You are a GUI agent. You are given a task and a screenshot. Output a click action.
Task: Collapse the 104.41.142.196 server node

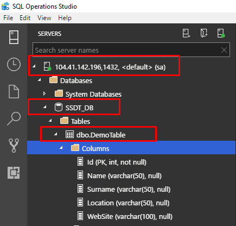(34, 66)
